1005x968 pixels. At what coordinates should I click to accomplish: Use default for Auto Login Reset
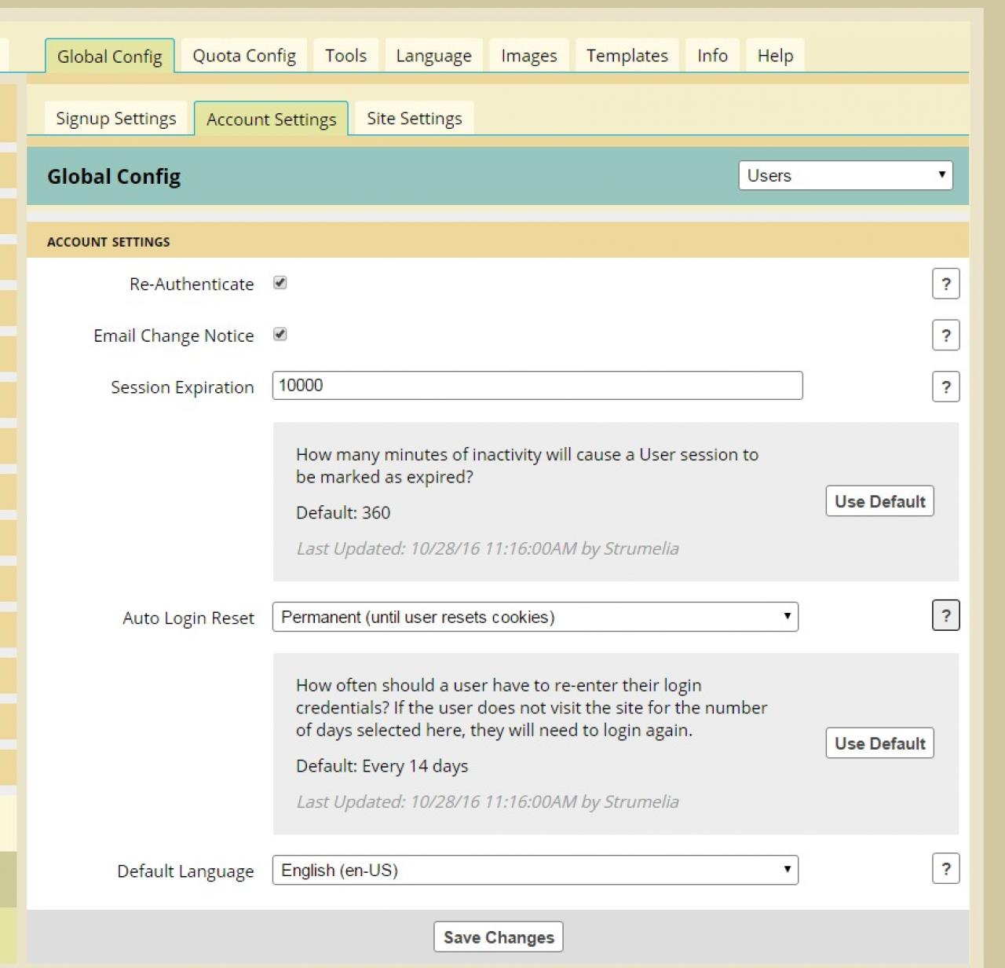click(879, 743)
